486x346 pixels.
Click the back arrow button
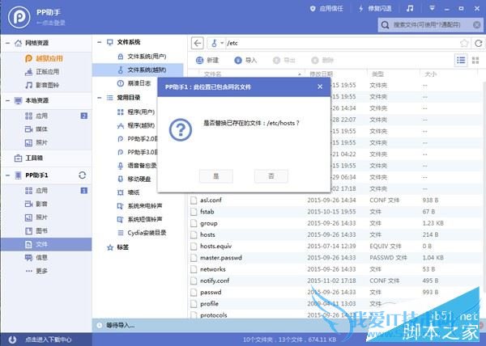[x=198, y=43]
